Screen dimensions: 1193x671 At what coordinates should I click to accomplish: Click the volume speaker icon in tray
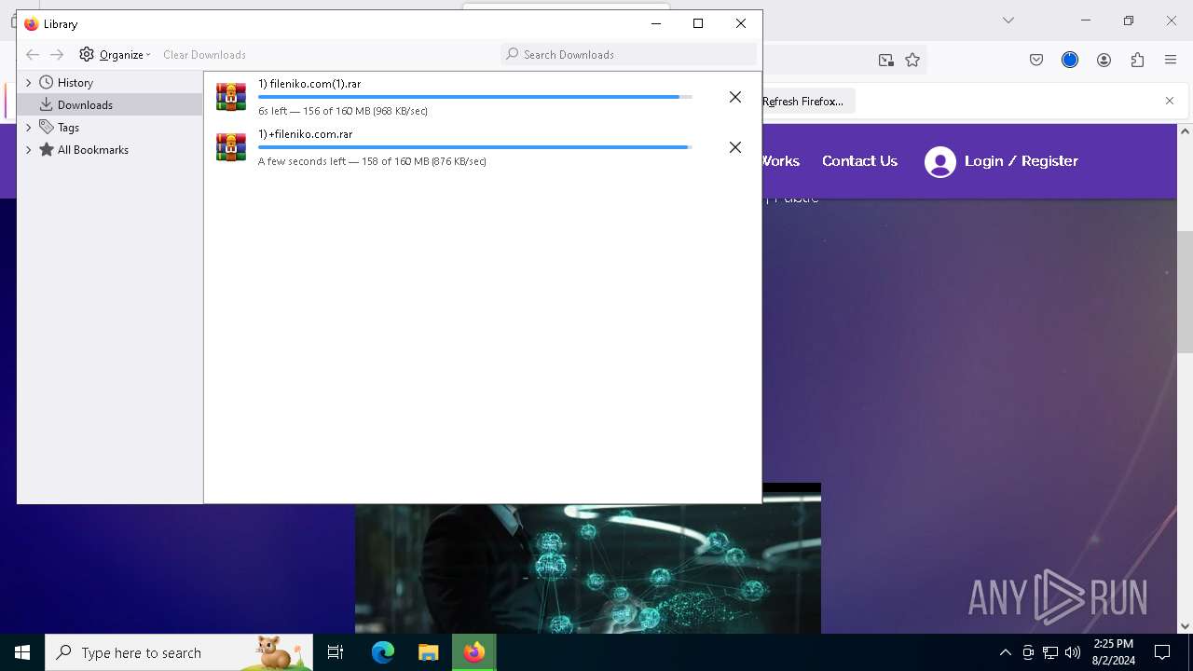pos(1073,652)
